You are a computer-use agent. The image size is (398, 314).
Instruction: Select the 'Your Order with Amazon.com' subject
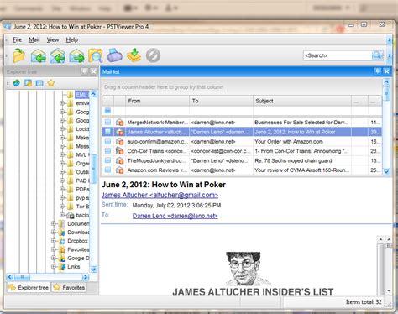tap(289, 142)
